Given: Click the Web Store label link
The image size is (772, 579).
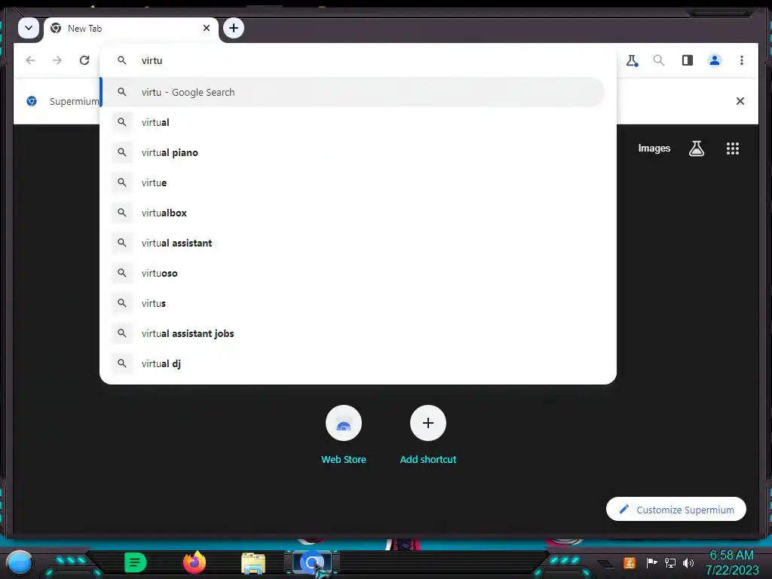Looking at the screenshot, I should coord(344,459).
